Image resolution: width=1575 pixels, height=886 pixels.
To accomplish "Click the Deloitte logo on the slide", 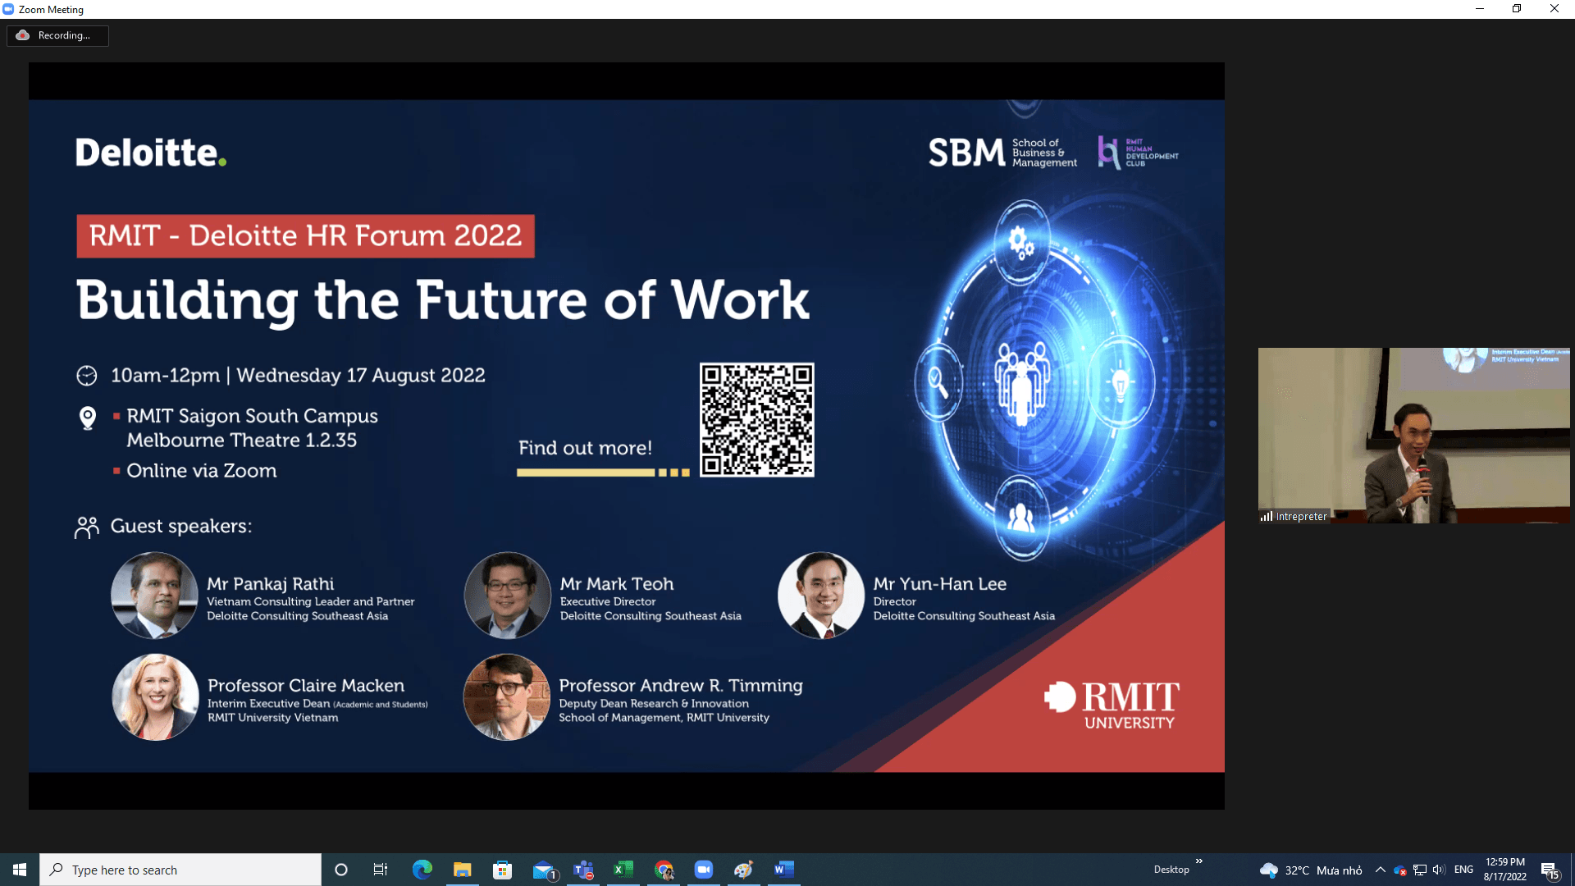I will tap(151, 153).
